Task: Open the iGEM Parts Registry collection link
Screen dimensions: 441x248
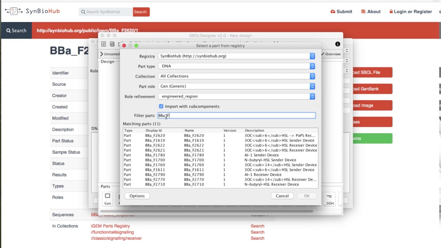Action: click(110, 226)
